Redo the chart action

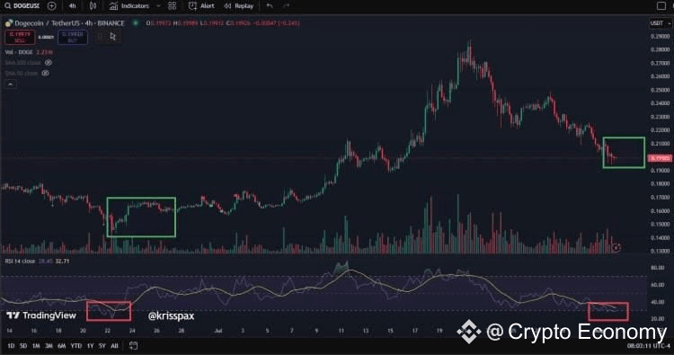click(x=287, y=6)
